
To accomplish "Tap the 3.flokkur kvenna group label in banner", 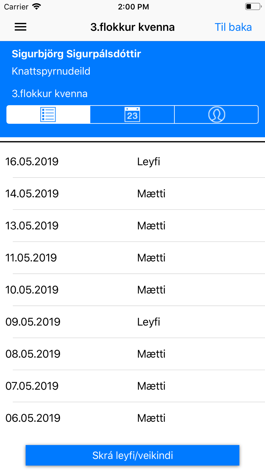I will click(50, 94).
